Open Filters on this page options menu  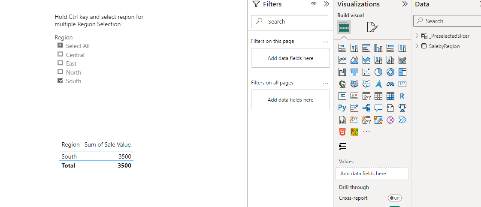click(x=326, y=42)
